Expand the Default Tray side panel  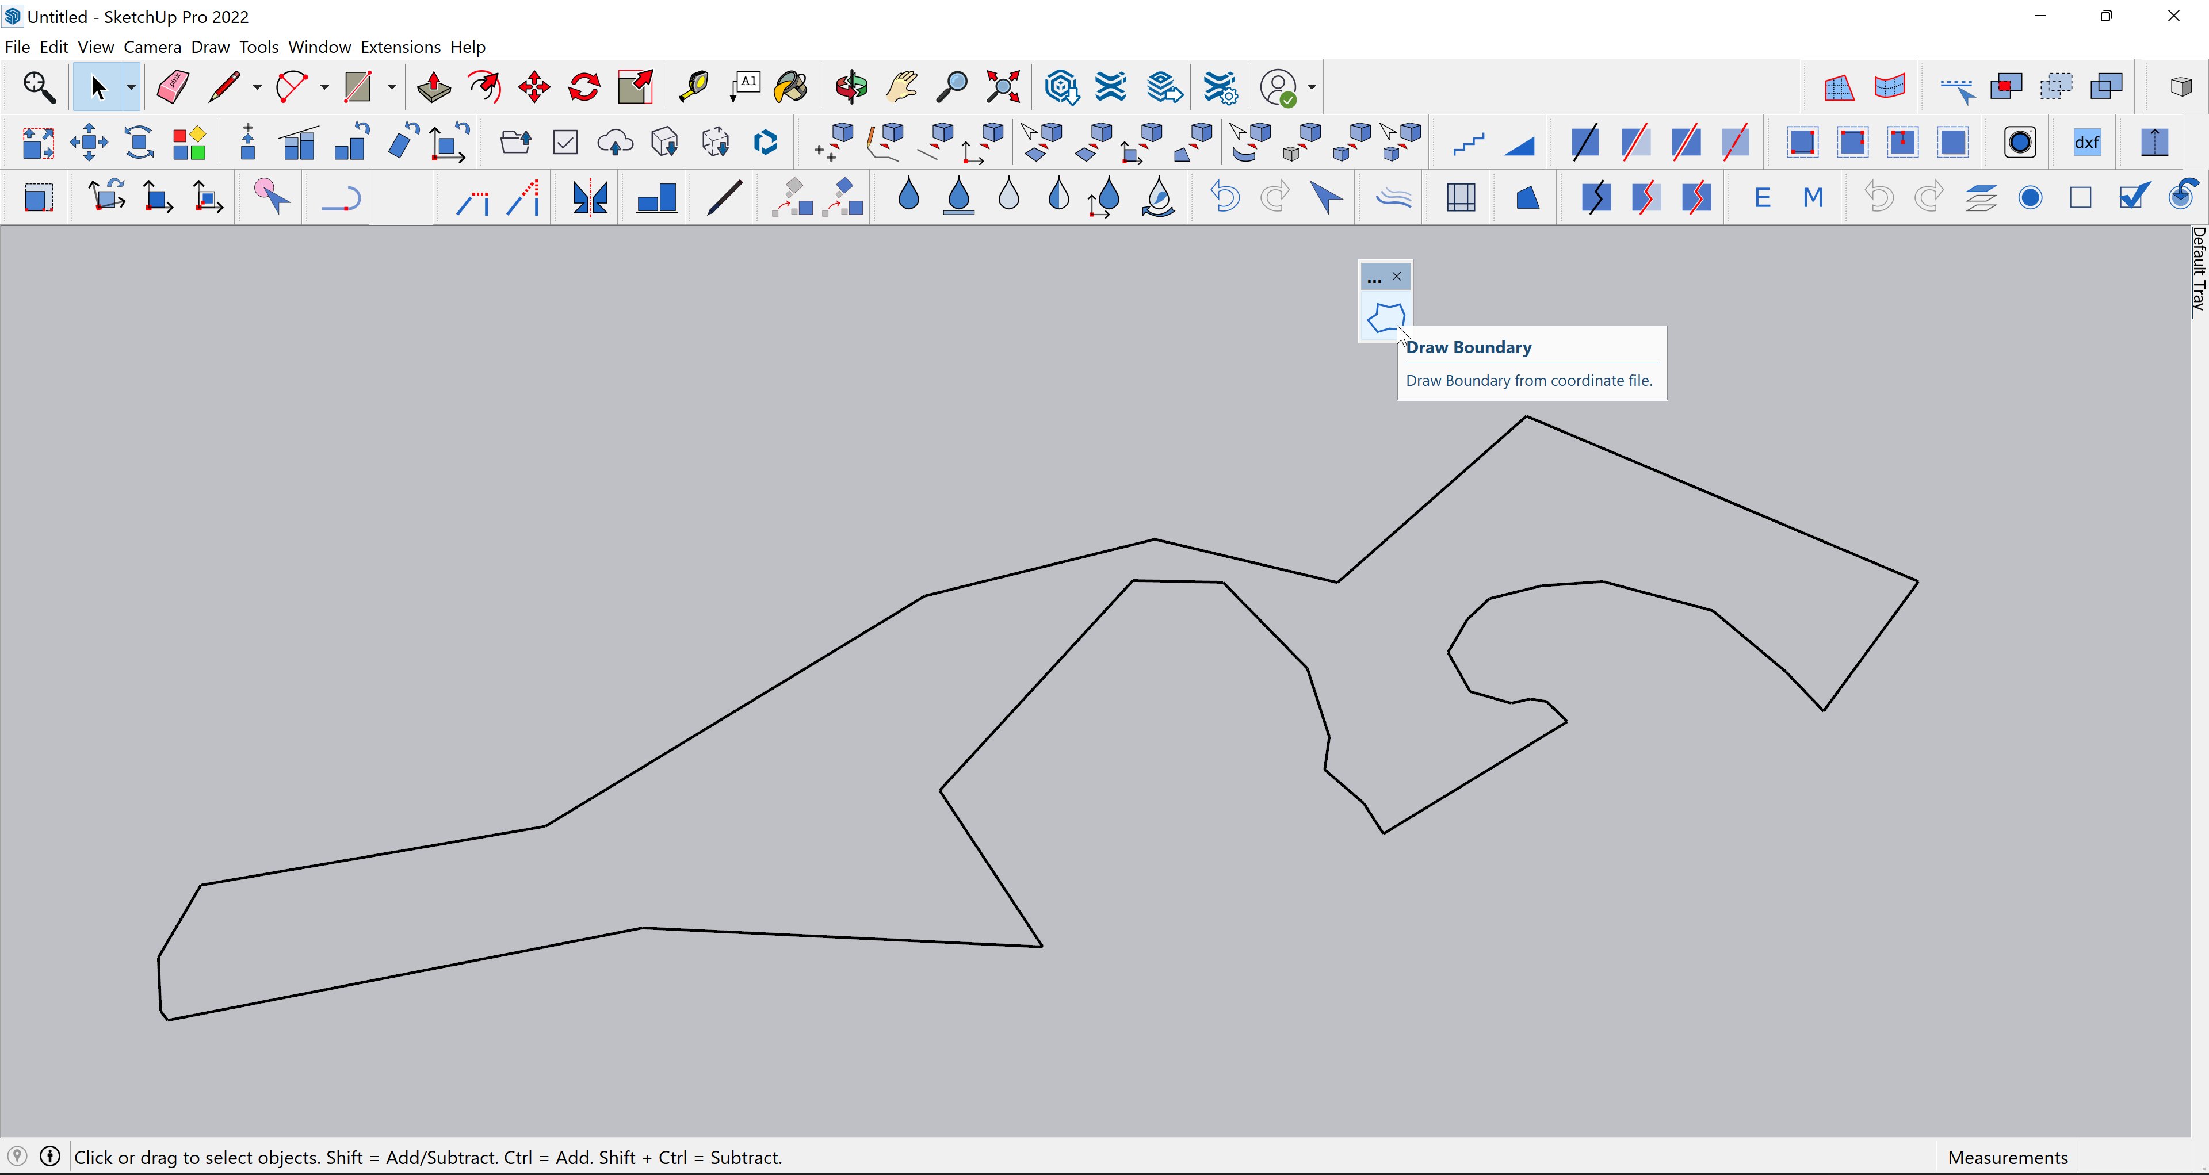point(2199,269)
